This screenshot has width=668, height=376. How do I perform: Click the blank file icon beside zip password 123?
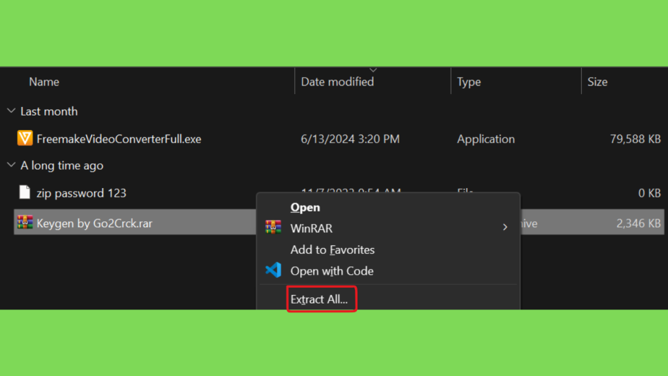click(x=25, y=193)
